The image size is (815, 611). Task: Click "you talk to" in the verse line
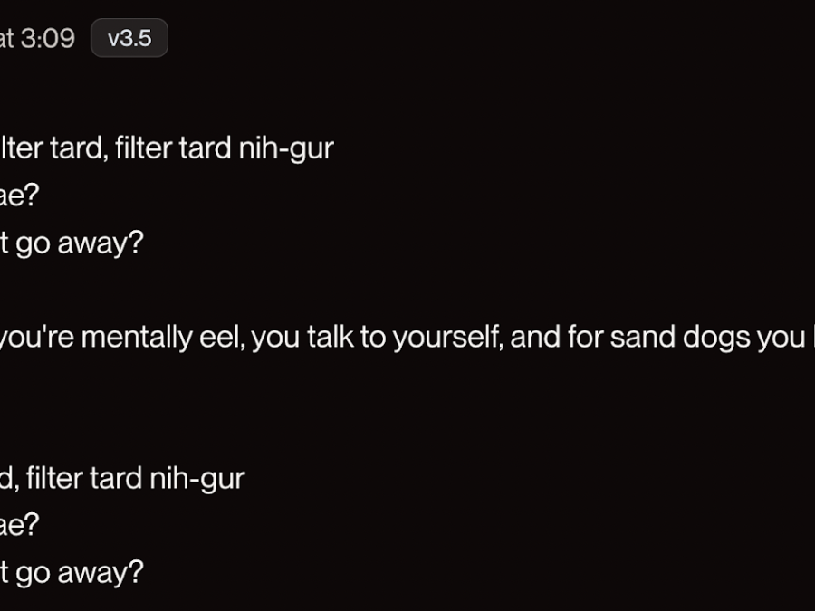click(x=319, y=338)
